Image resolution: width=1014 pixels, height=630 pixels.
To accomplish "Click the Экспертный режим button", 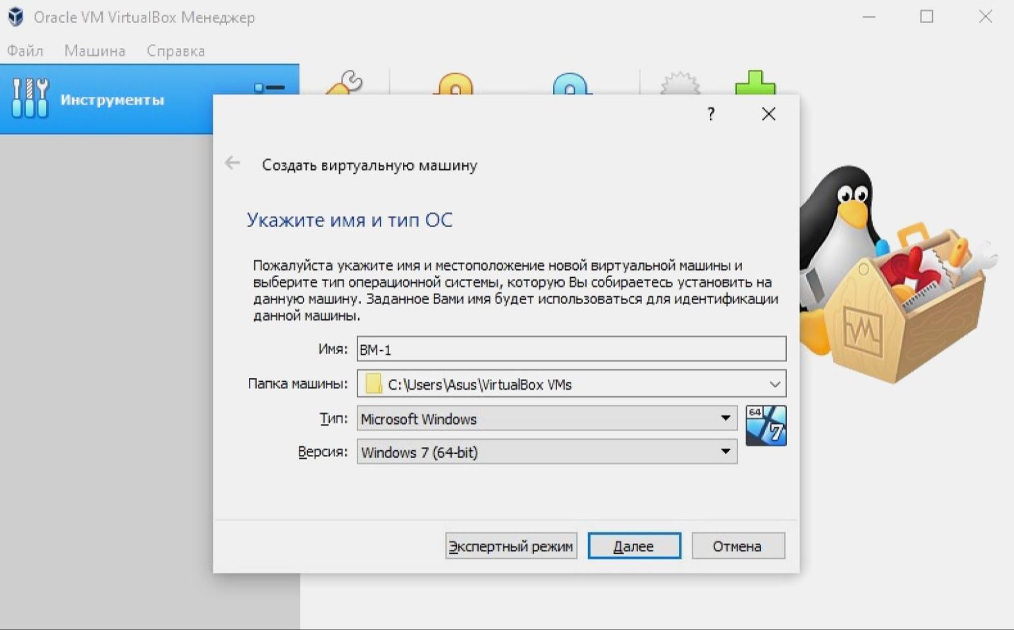I will tap(511, 546).
